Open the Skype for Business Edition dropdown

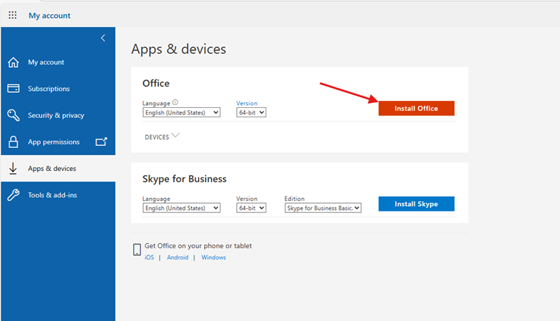click(322, 208)
